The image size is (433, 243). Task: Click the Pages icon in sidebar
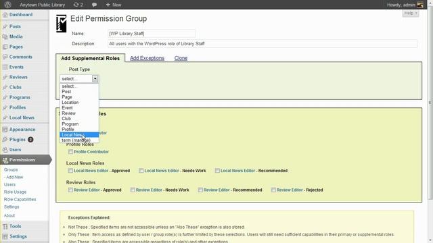pyautogui.click(x=5, y=47)
